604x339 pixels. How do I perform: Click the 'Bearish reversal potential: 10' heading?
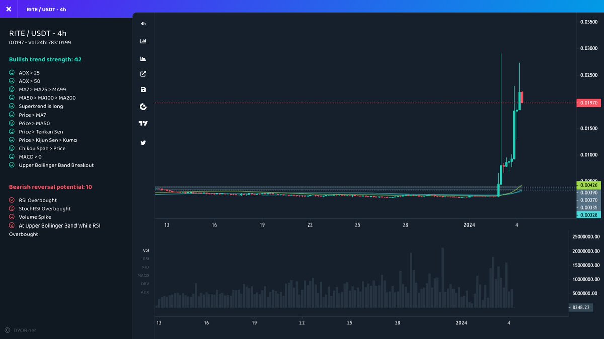click(50, 187)
